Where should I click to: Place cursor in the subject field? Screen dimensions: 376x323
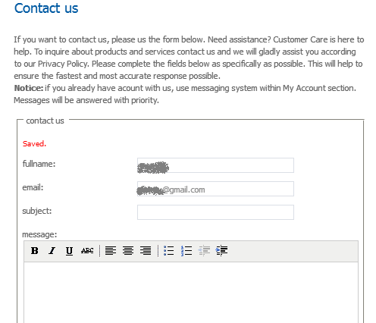(x=215, y=212)
